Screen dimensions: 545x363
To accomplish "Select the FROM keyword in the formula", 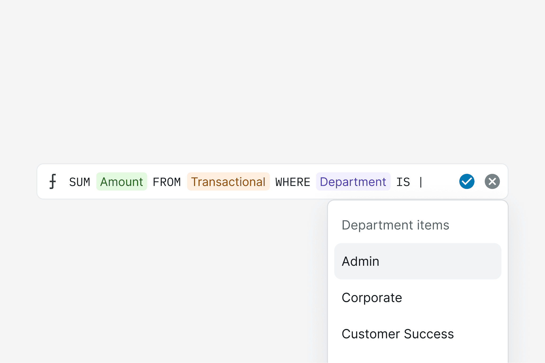I will tap(167, 182).
